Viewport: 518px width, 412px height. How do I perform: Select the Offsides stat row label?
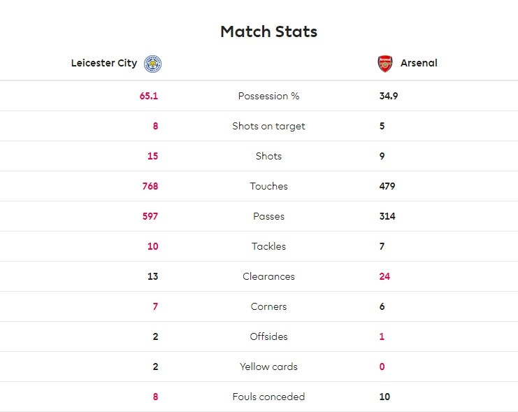click(x=268, y=336)
